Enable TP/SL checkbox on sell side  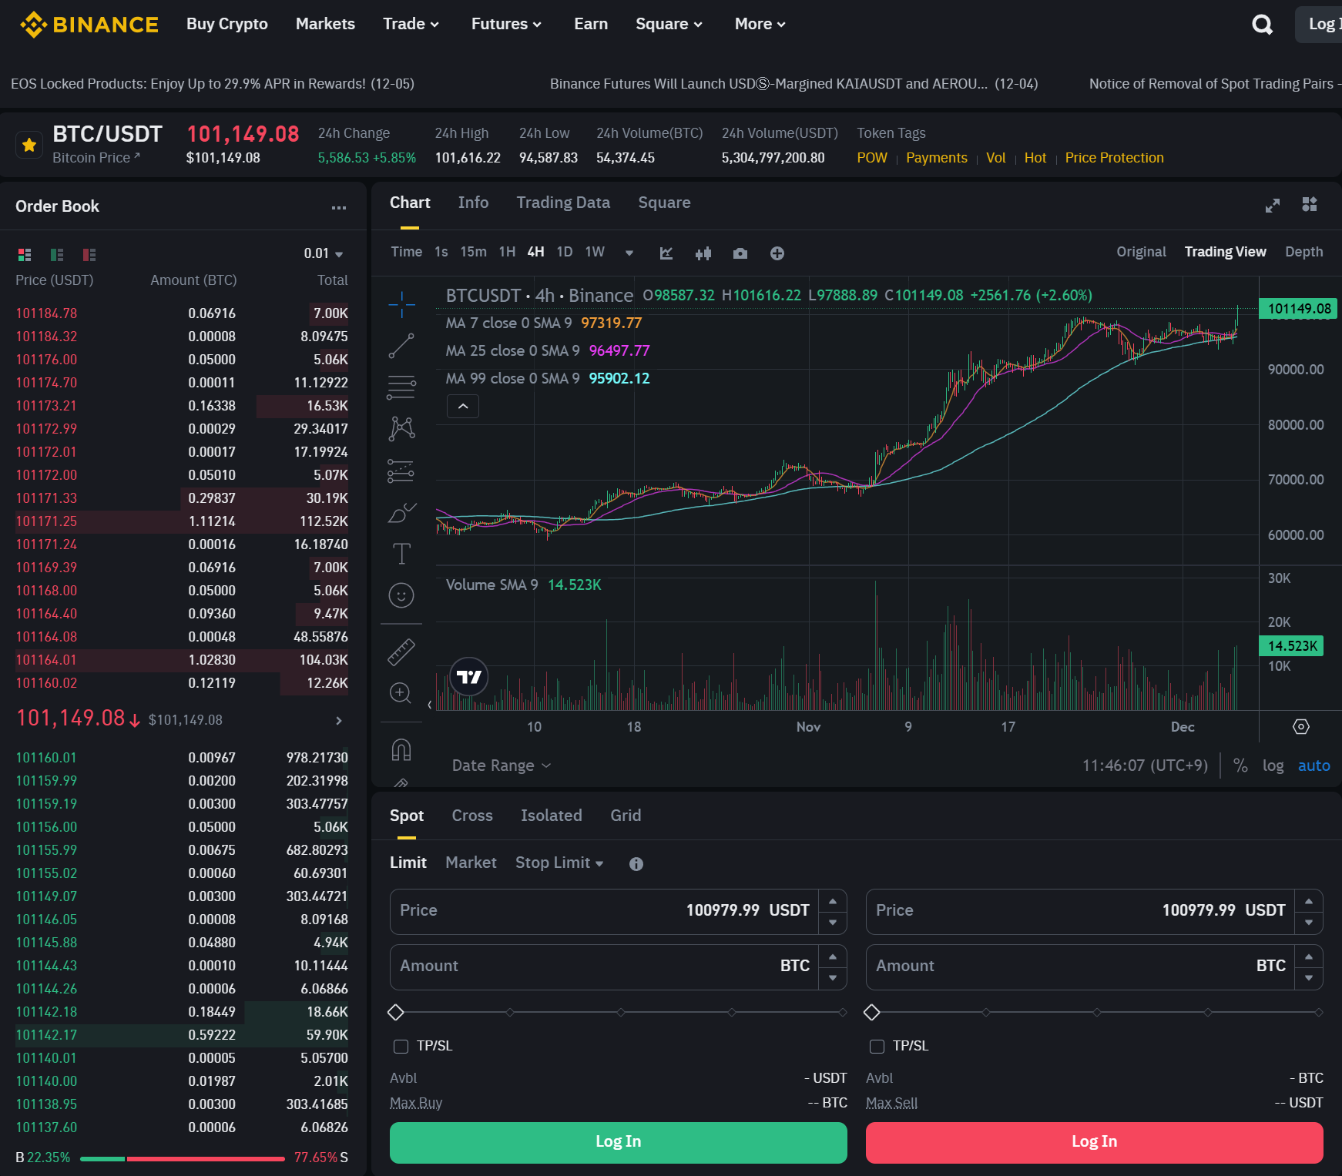tap(877, 1046)
